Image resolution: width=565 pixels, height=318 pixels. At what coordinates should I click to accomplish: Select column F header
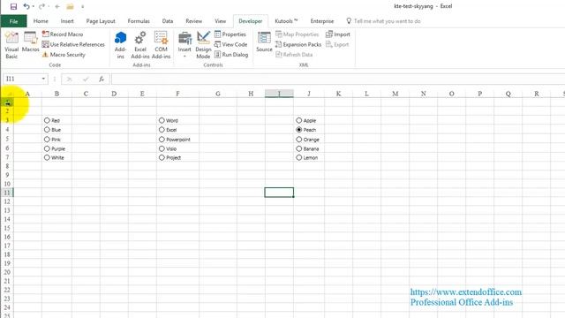point(177,94)
